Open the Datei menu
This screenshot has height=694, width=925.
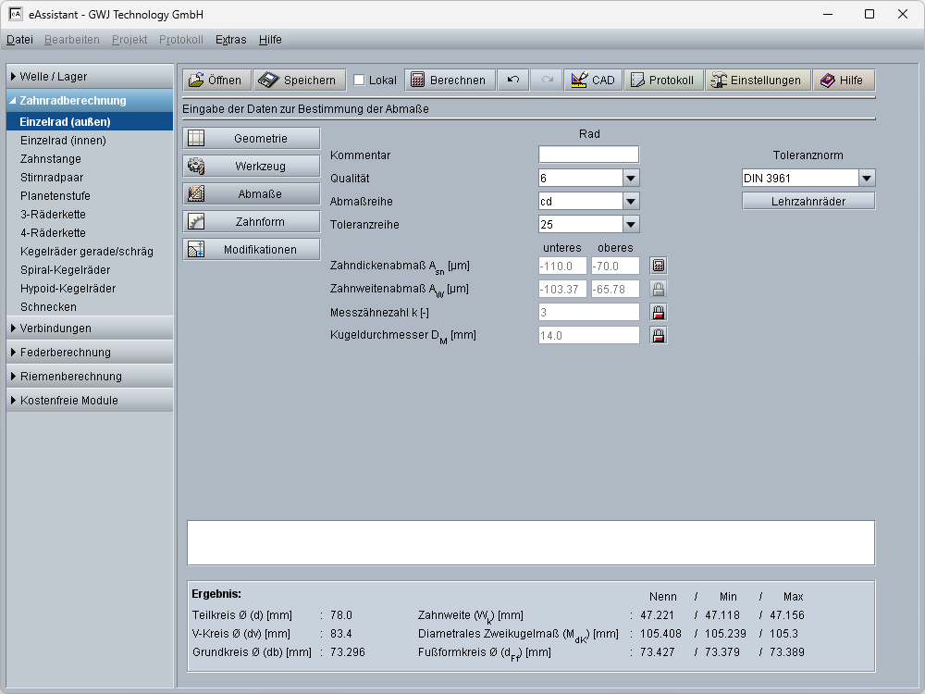(x=19, y=40)
